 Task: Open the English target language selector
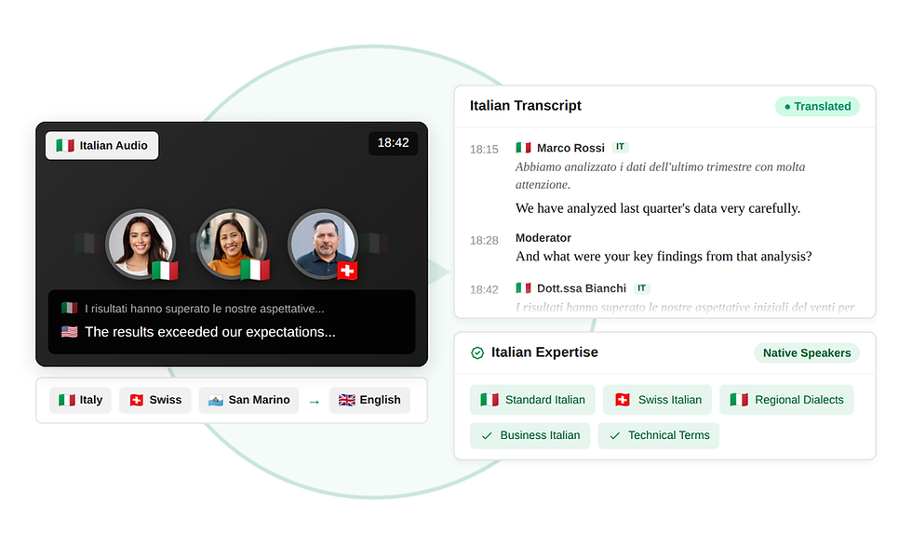(x=370, y=400)
